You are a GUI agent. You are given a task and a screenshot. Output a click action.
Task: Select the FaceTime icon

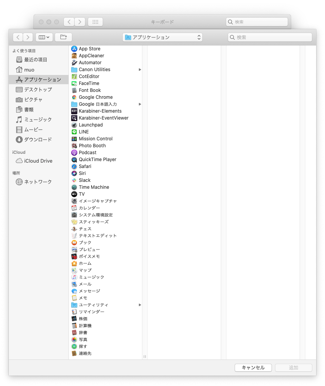(x=74, y=83)
